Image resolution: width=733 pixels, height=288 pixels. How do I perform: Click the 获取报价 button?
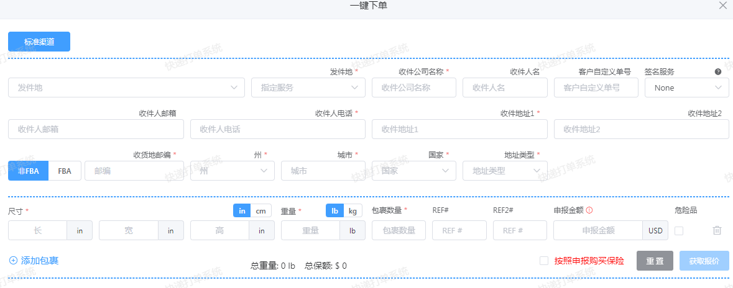coord(704,261)
